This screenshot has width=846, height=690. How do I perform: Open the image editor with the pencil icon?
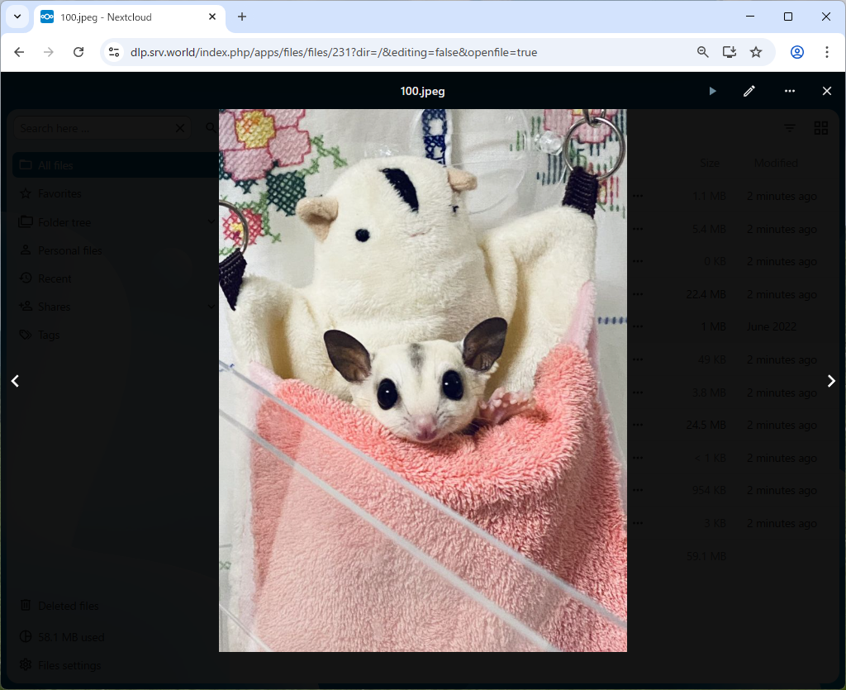pyautogui.click(x=749, y=91)
